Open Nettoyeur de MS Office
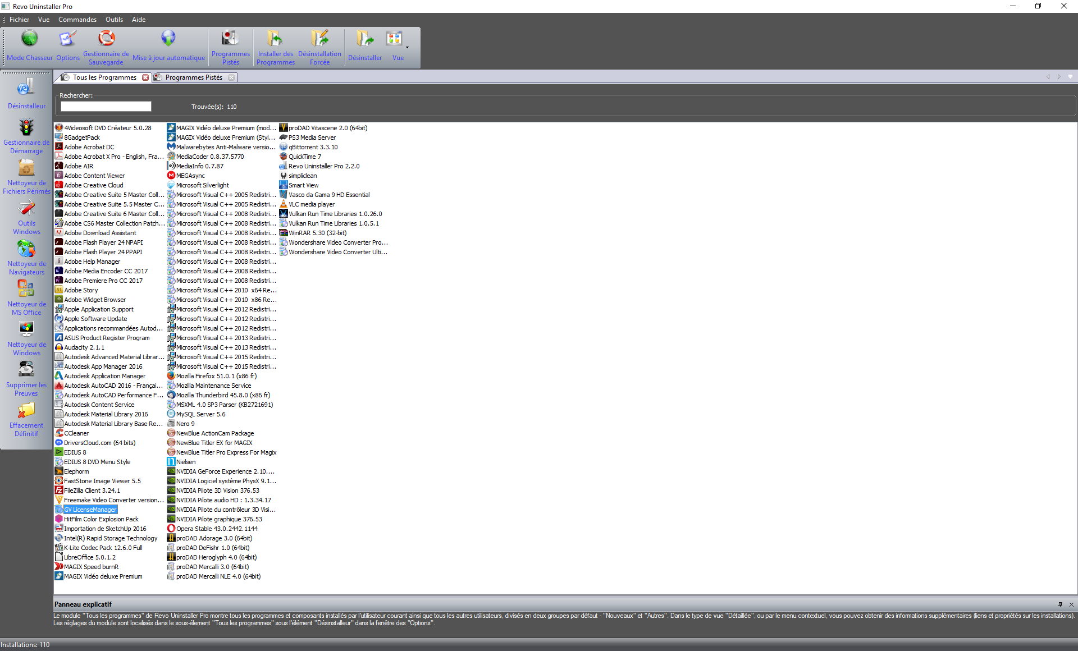This screenshot has height=651, width=1078. [x=26, y=298]
